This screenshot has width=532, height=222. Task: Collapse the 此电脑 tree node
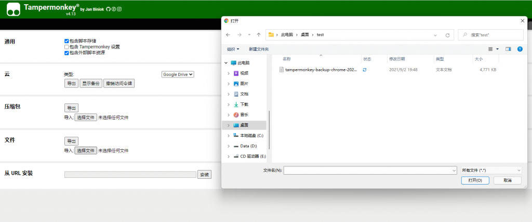(226, 63)
